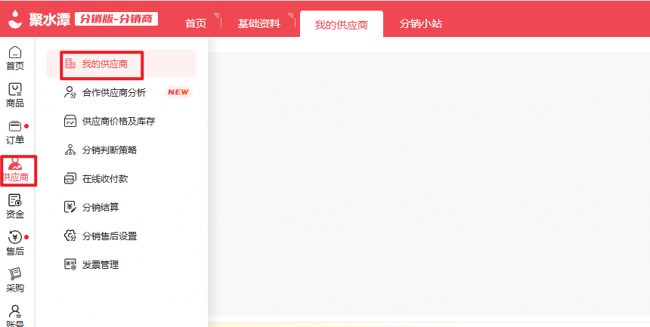
Task: Click the 分销售后设置 gear icon
Action: pos(70,236)
